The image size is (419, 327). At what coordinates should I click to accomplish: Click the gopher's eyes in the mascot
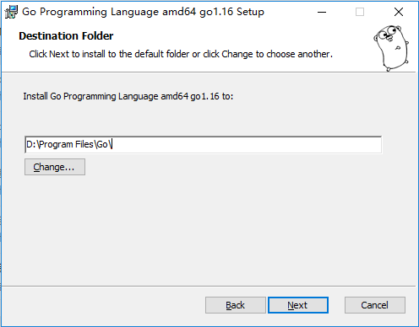(x=387, y=33)
